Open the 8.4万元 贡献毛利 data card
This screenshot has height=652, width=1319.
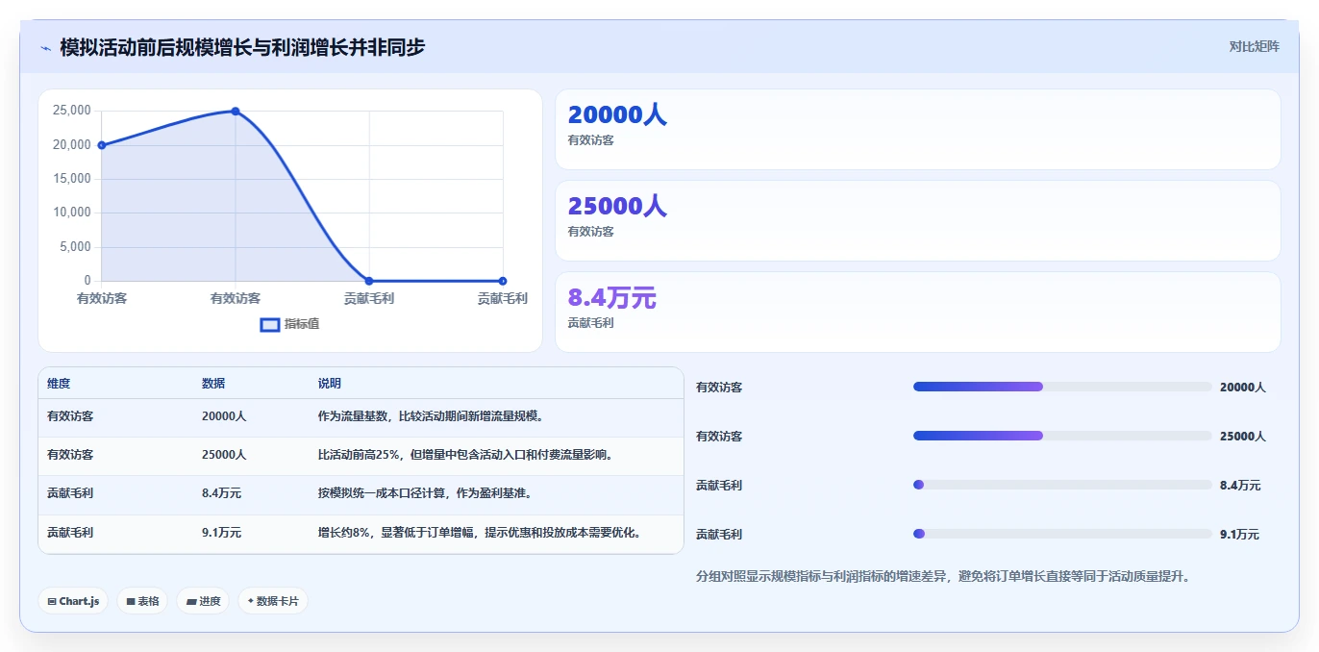tap(918, 312)
